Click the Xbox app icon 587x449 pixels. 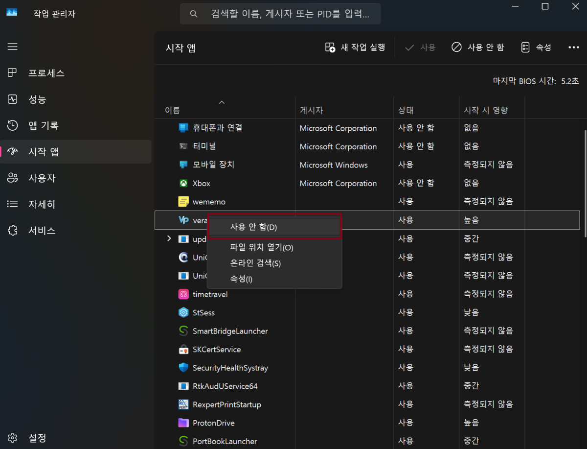point(183,183)
